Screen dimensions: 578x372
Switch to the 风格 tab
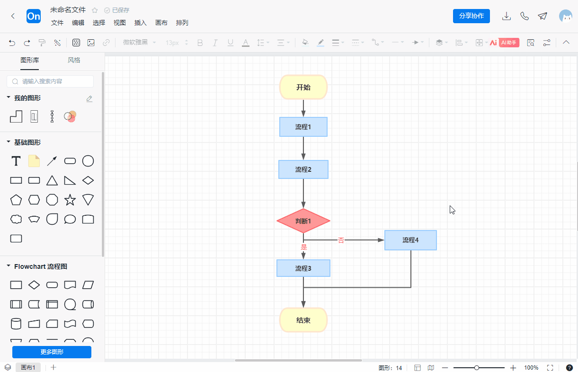tap(74, 60)
